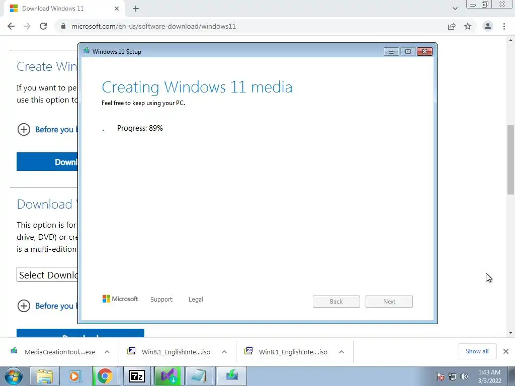This screenshot has height=386, width=515.
Task: Click Show all downloads button
Action: click(477, 351)
